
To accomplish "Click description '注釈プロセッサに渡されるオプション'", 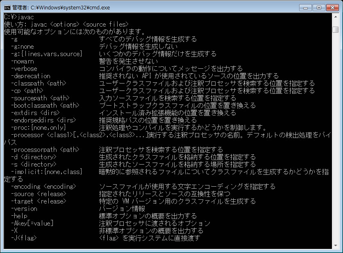I will click(x=154, y=223).
